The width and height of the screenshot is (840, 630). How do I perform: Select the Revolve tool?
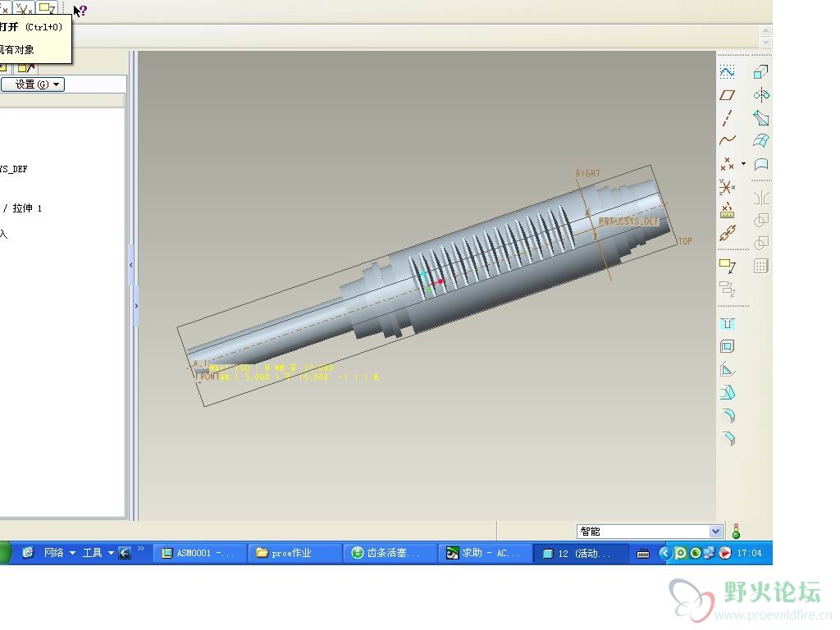760,95
